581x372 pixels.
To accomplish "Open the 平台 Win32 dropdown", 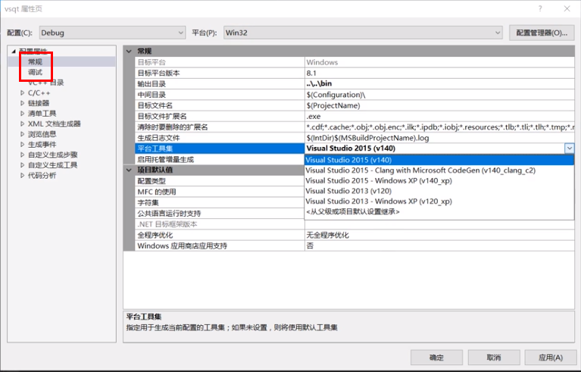I will (x=496, y=33).
